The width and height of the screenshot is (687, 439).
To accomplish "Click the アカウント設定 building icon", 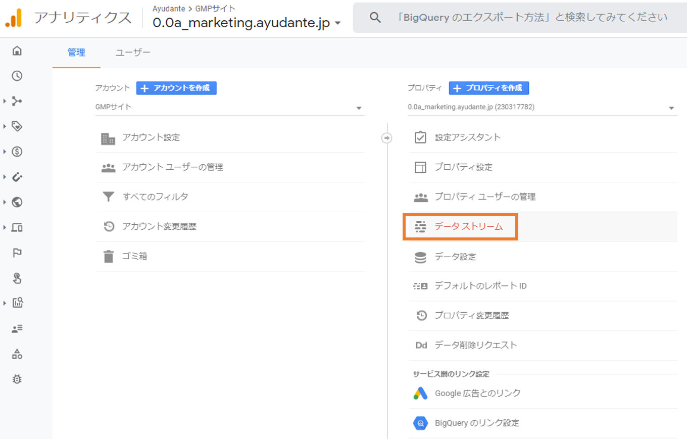I will point(108,138).
